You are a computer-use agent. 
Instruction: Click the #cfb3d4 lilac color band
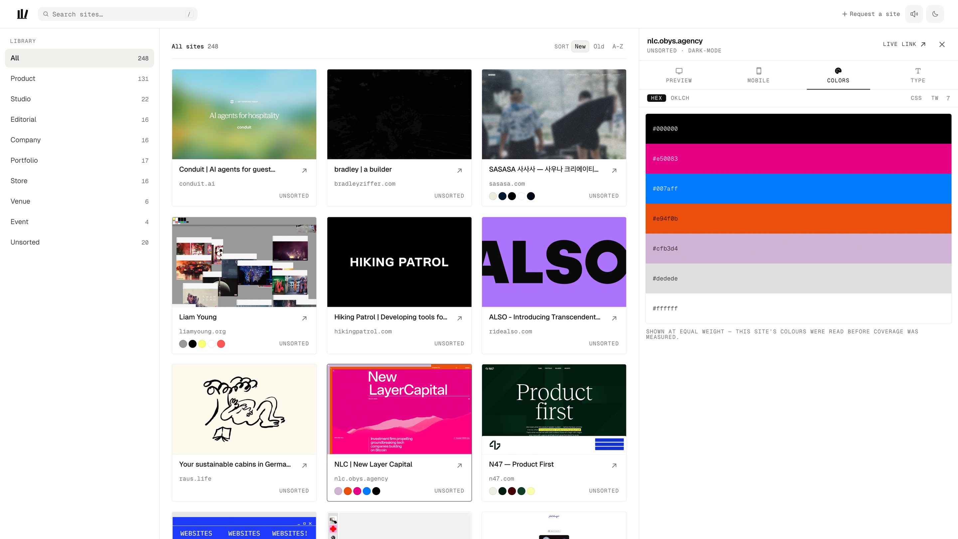tap(798, 249)
